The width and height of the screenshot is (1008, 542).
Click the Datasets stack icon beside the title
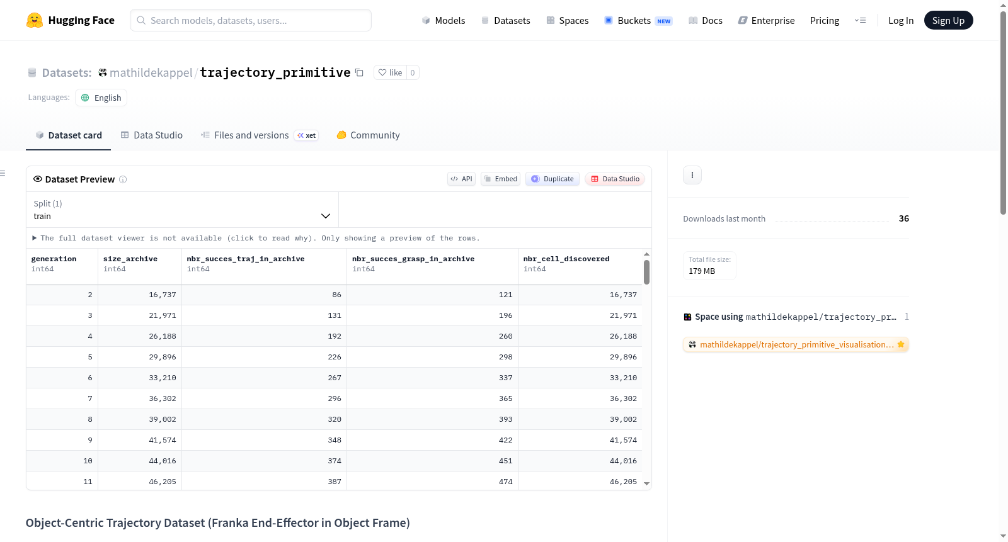pyautogui.click(x=32, y=73)
